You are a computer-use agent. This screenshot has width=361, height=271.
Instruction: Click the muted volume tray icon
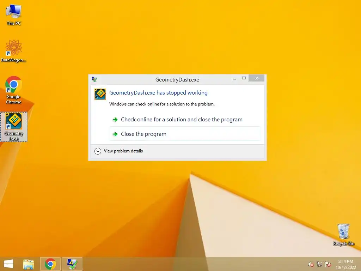point(311,264)
